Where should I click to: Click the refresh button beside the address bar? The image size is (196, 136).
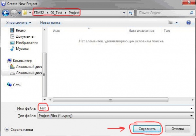tap(131, 13)
